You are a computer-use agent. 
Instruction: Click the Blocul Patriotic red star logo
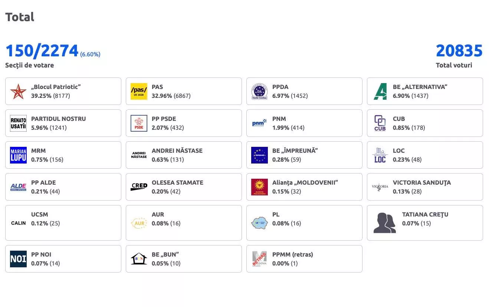[x=18, y=91]
